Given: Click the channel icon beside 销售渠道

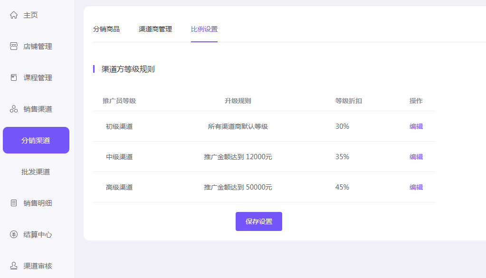Looking at the screenshot, I should pyautogui.click(x=14, y=109).
